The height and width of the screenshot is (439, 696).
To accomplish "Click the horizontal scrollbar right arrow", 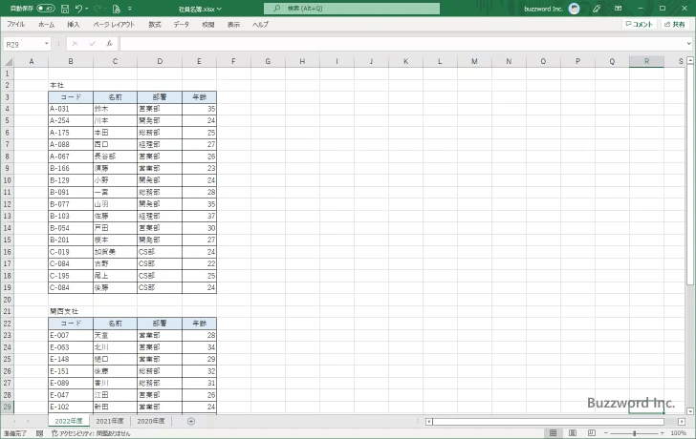I will [682, 422].
